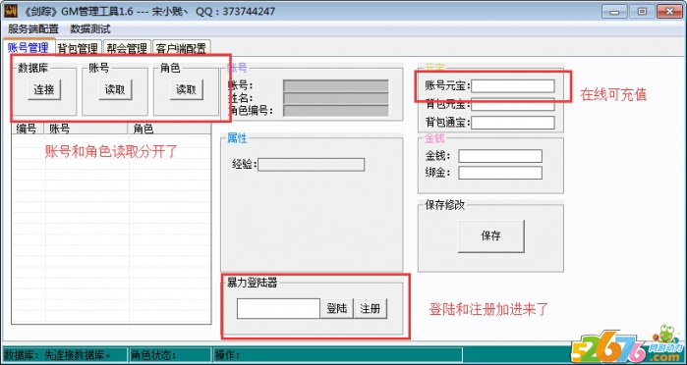Click the 登陆 button
687x365 pixels.
(x=337, y=308)
